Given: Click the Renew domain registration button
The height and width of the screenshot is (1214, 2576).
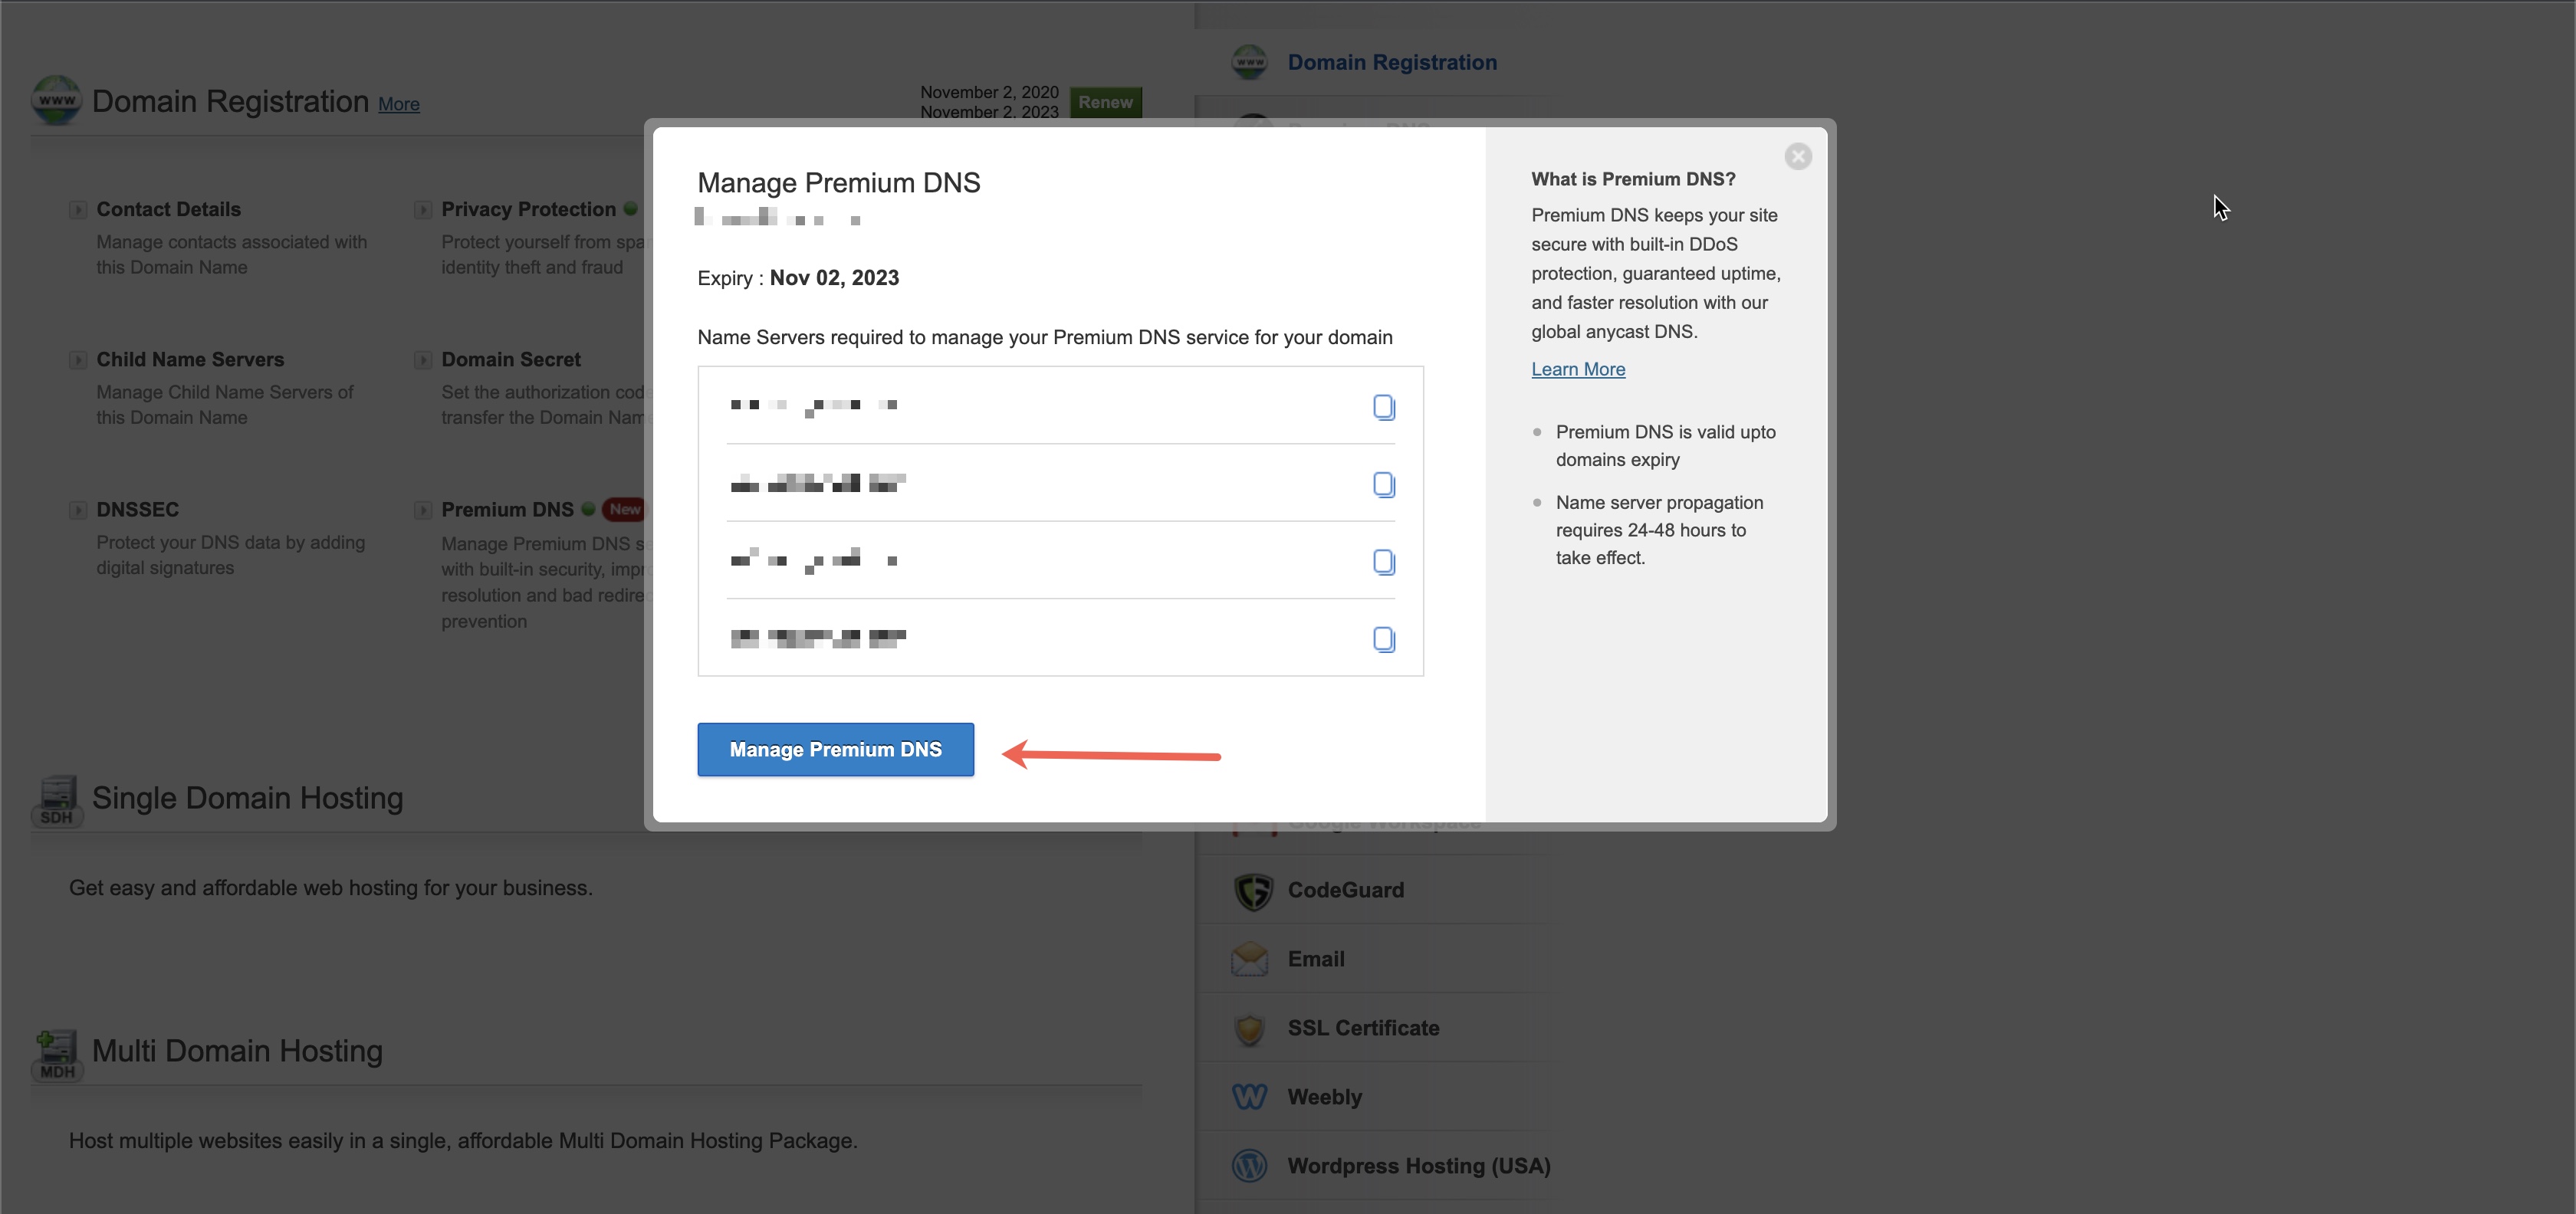Looking at the screenshot, I should point(1106,100).
